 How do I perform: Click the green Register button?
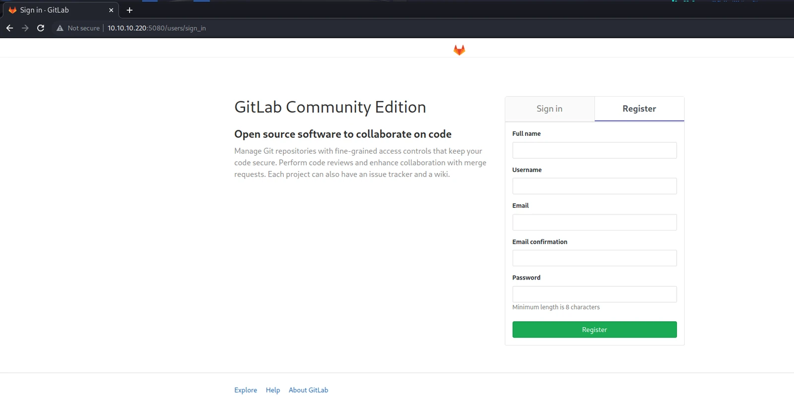click(595, 330)
